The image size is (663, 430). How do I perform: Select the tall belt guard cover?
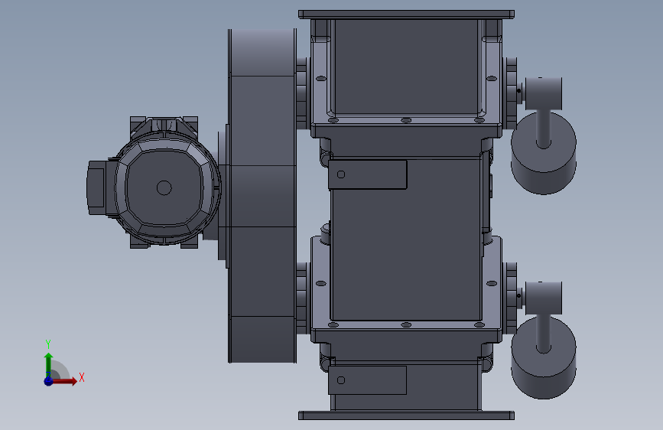pyautogui.click(x=262, y=196)
